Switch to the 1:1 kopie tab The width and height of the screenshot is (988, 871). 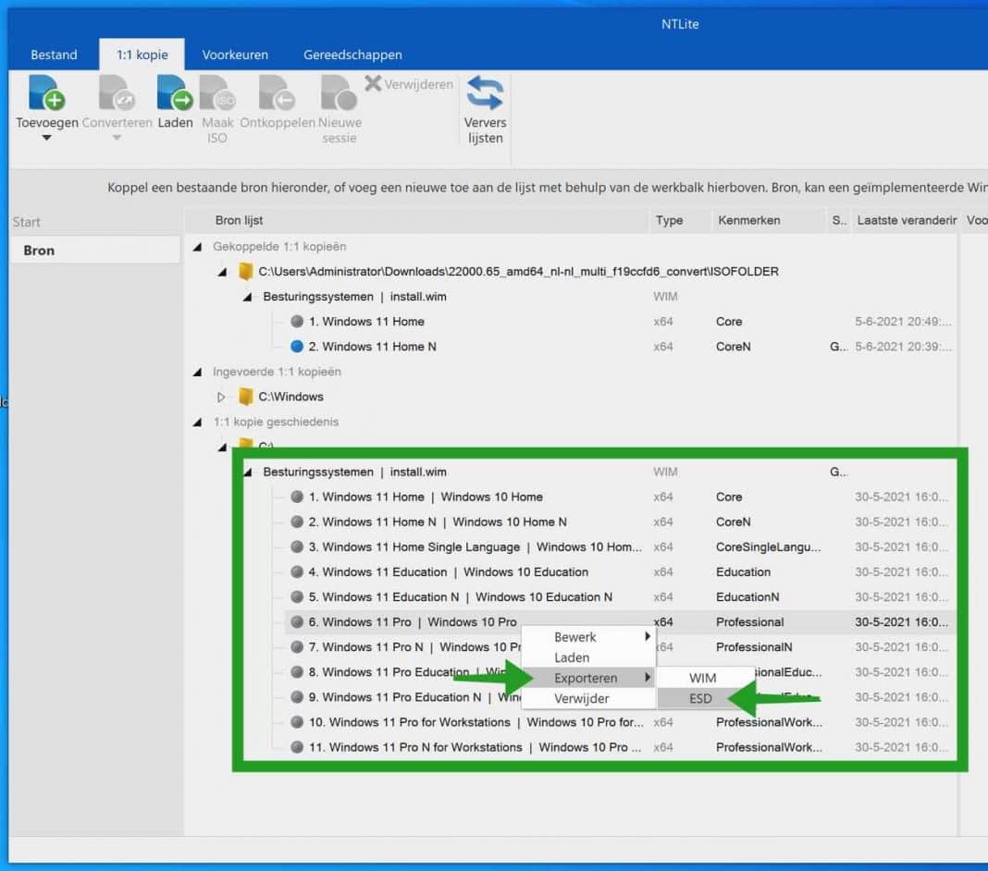(x=142, y=55)
